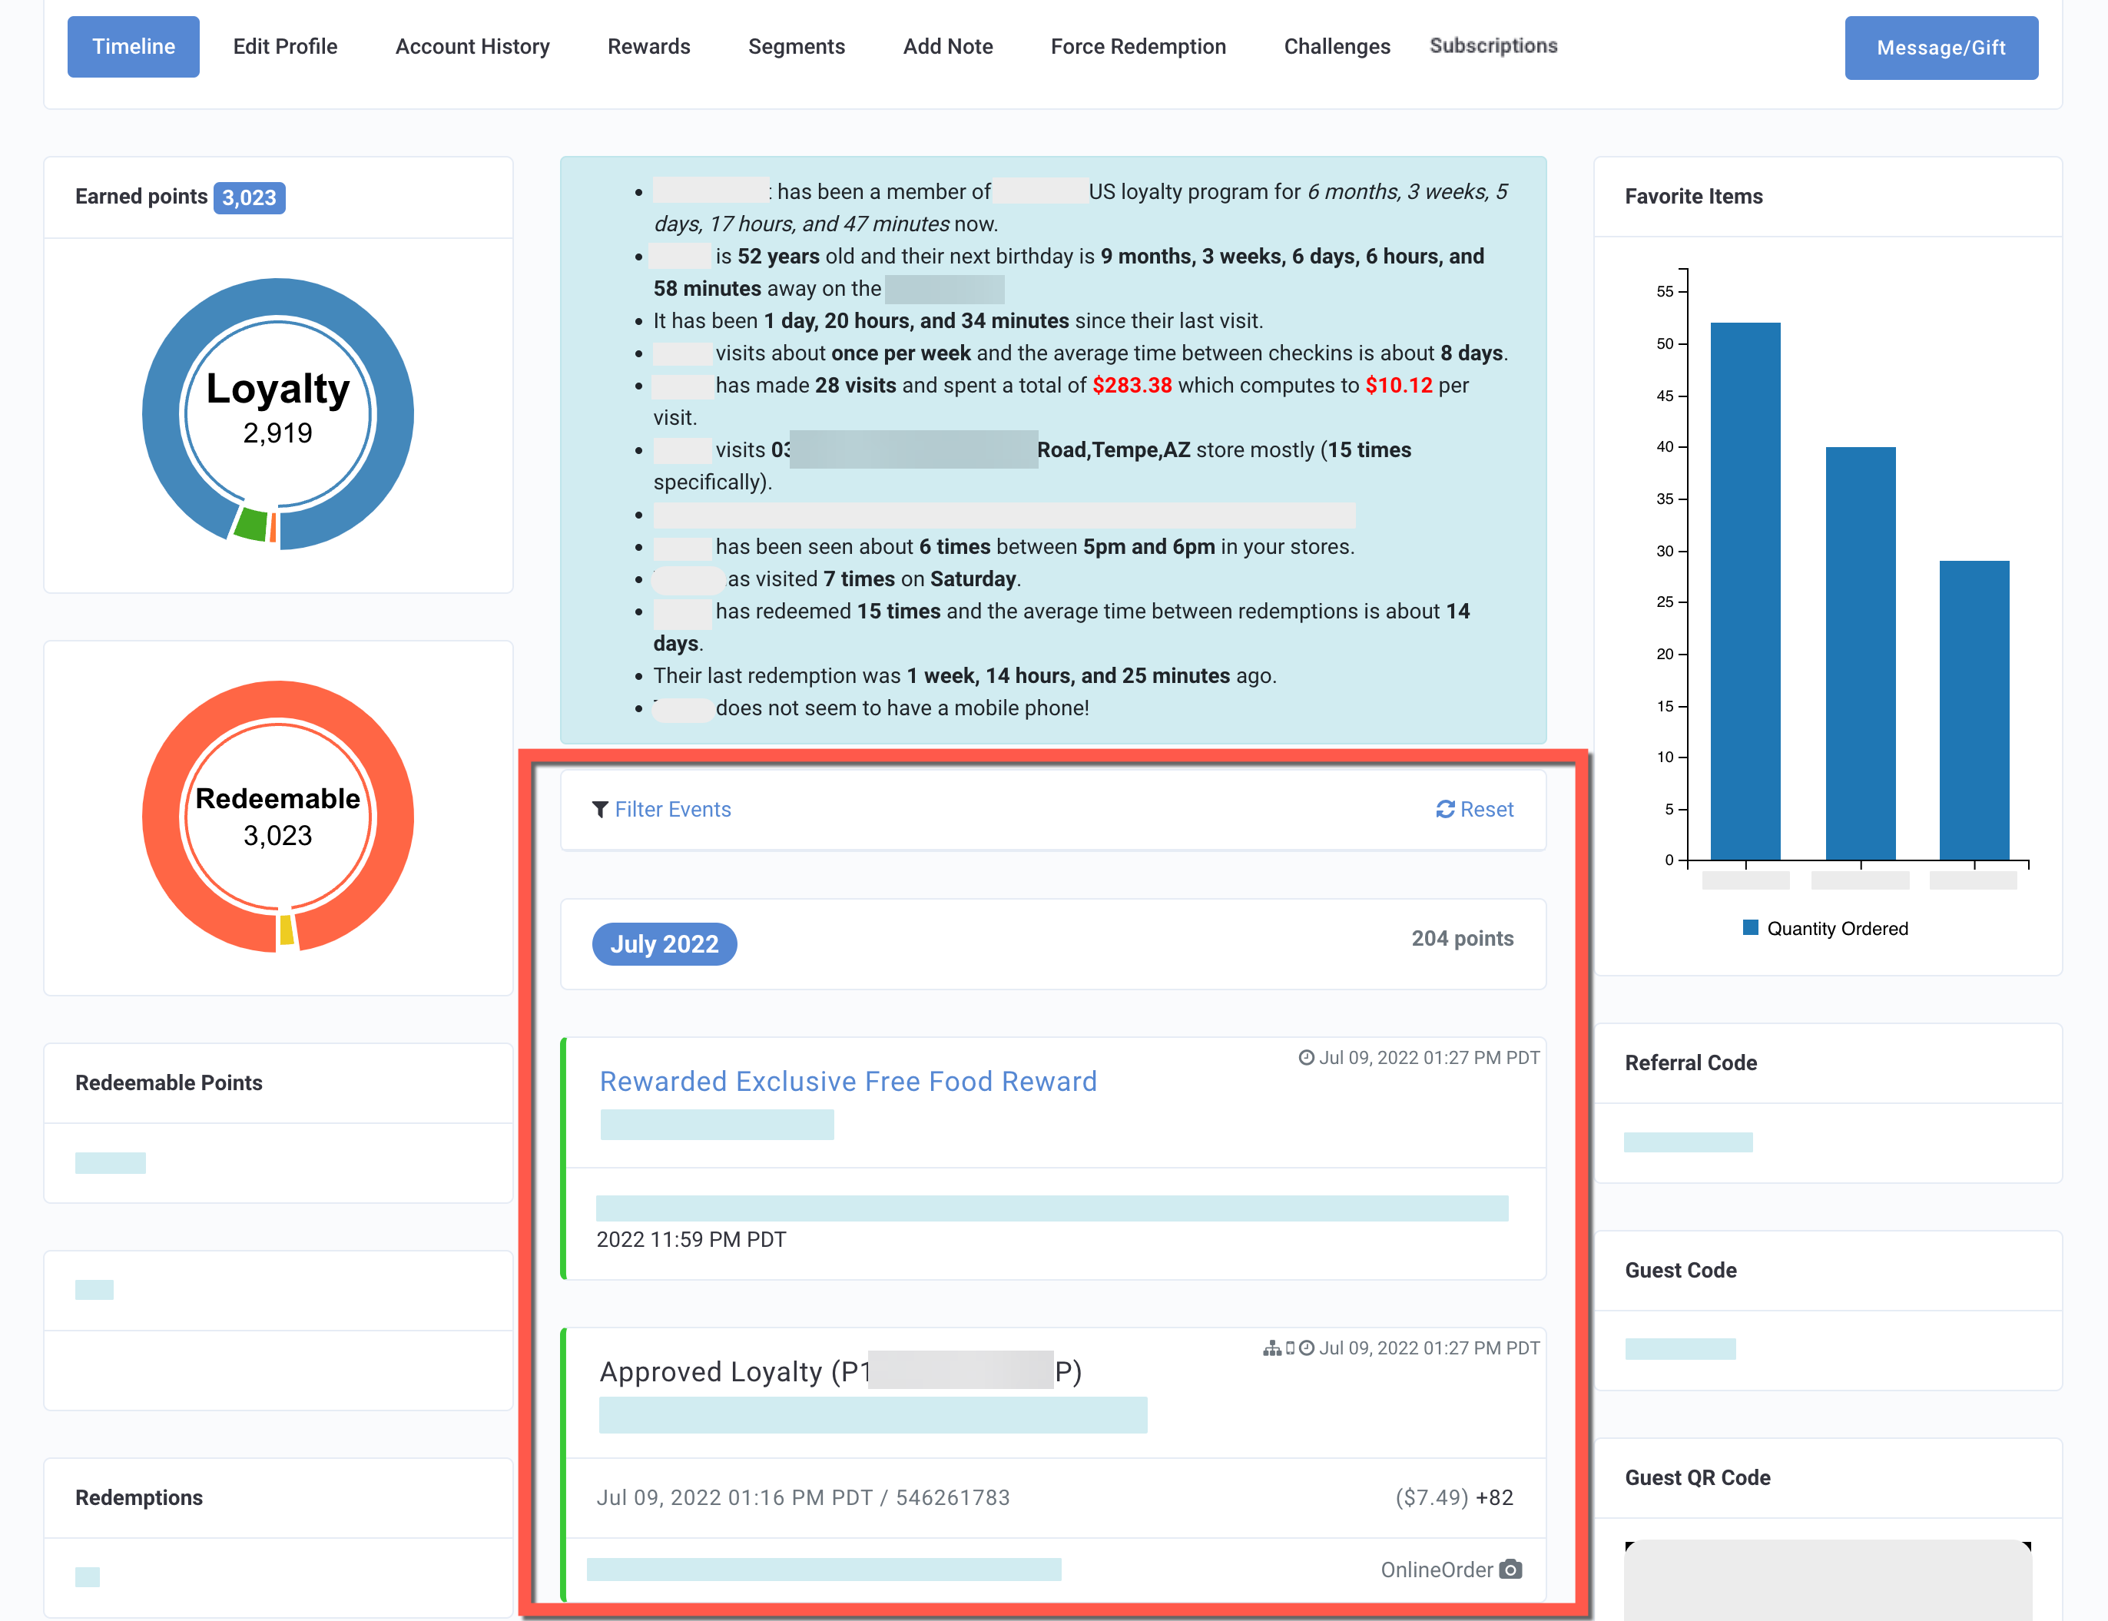Click the Approved Loyalty event title
Screen dimensions: 2108x1621
point(840,1371)
